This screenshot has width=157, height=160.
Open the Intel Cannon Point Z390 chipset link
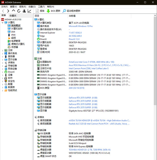89,69
